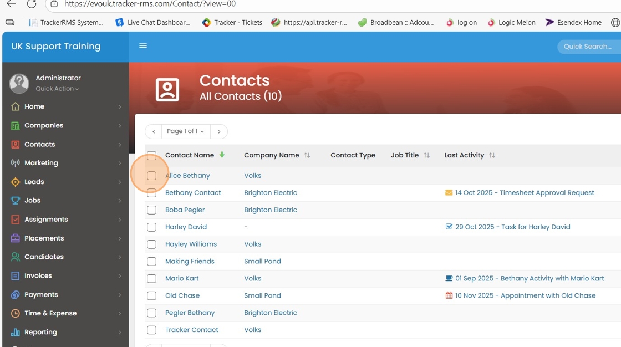Go to the previous page arrow
Viewport: 621px width, 347px height.
pyautogui.click(x=154, y=131)
